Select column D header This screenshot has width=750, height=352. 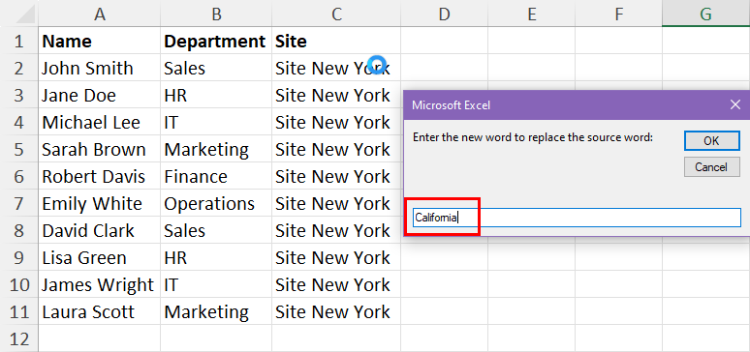pyautogui.click(x=445, y=14)
